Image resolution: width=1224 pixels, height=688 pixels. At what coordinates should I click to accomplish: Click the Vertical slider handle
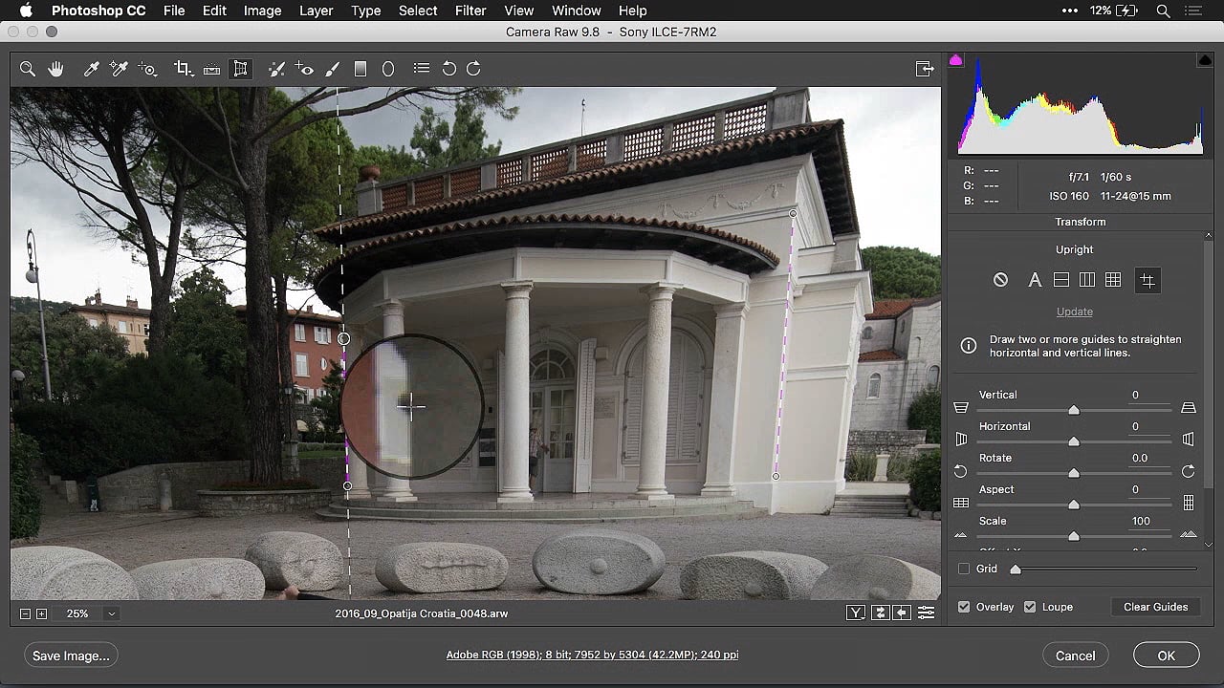point(1074,410)
